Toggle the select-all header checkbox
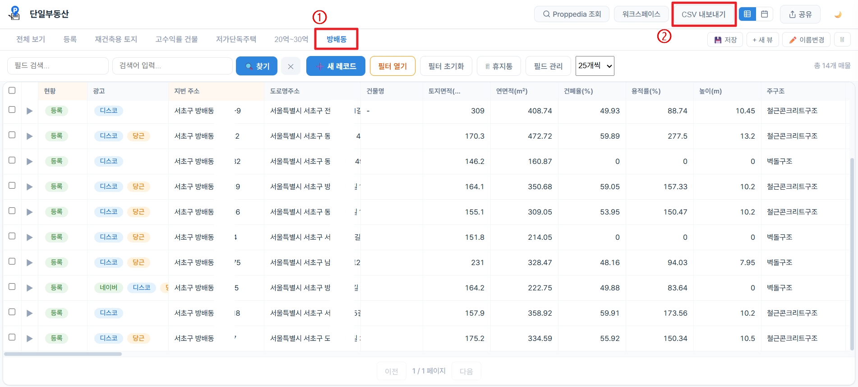 pyautogui.click(x=12, y=90)
